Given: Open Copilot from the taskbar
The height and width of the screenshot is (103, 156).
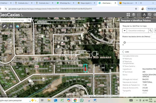Looking at the screenshot, I should 69,100.
